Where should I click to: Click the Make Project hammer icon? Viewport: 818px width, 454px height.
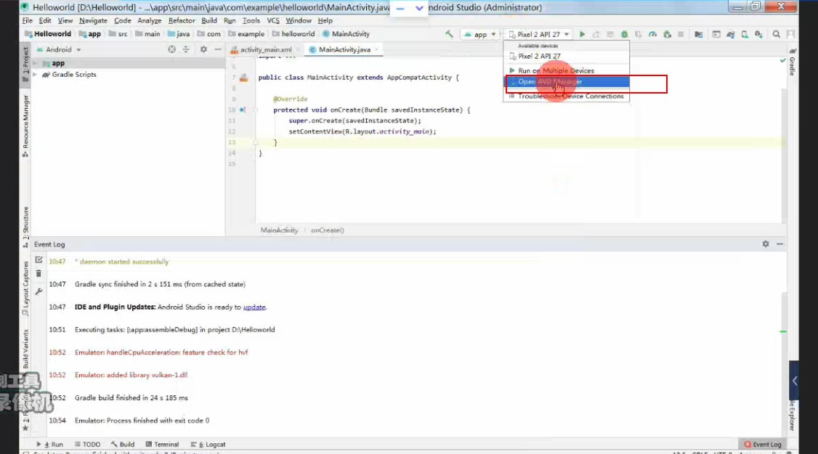449,34
